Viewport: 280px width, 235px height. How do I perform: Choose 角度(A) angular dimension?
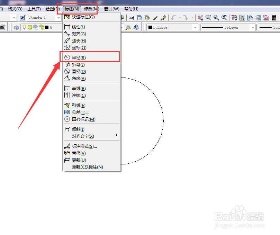click(x=92, y=79)
